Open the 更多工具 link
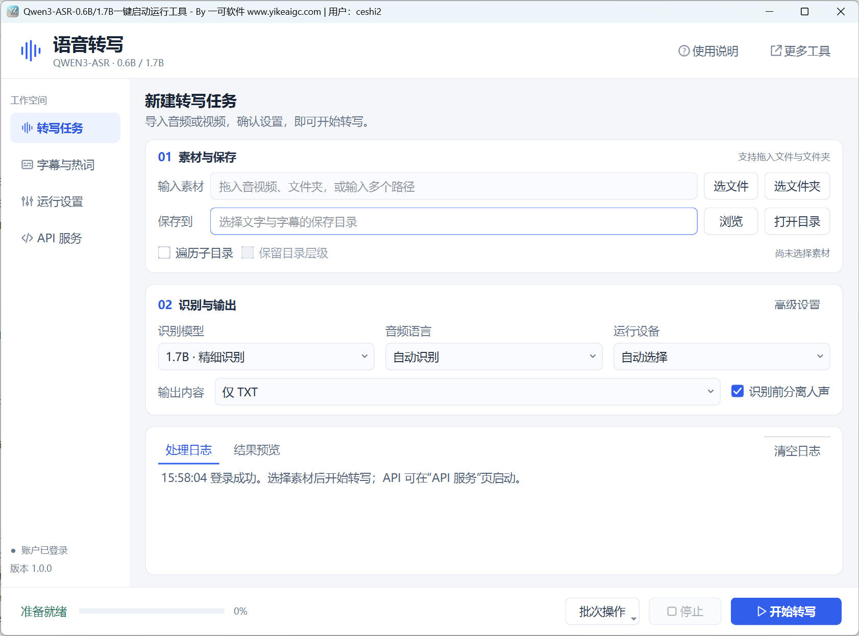Screen dimensions: 859x636 click(x=800, y=51)
